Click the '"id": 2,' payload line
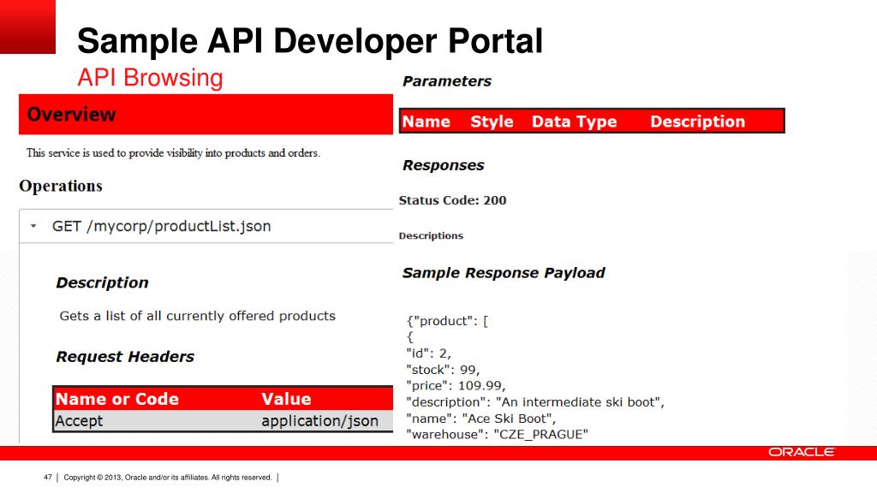 pyautogui.click(x=428, y=353)
